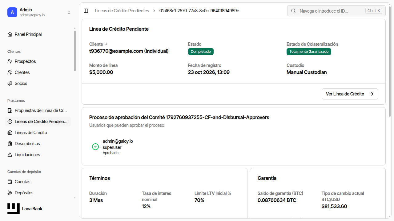
Task: Click the admin@galoy.io approver entry
Action: click(118, 141)
